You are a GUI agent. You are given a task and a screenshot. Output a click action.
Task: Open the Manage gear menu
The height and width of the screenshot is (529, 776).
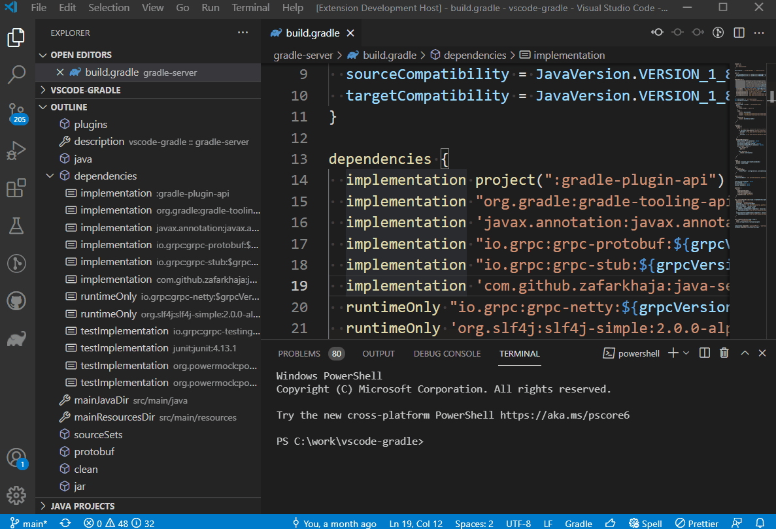(16, 496)
